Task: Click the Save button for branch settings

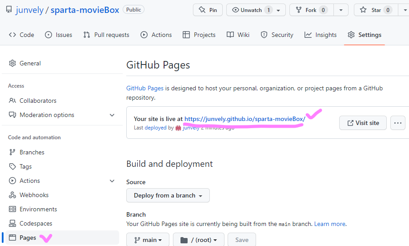Action: click(x=242, y=240)
